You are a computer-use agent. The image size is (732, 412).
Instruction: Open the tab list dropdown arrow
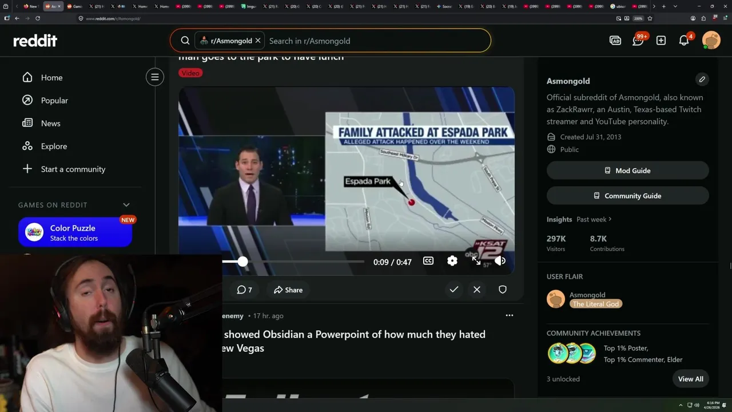[675, 6]
